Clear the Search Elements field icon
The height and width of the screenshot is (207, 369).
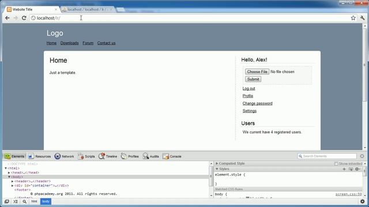click(x=362, y=156)
